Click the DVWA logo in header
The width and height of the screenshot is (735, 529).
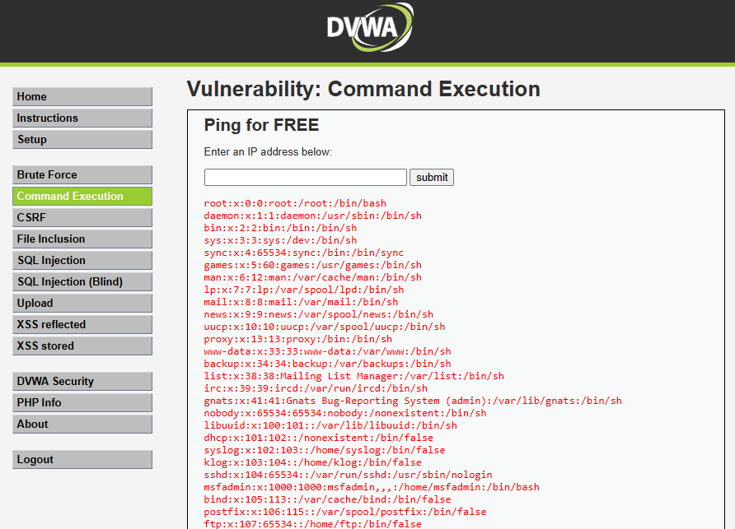pos(367,29)
